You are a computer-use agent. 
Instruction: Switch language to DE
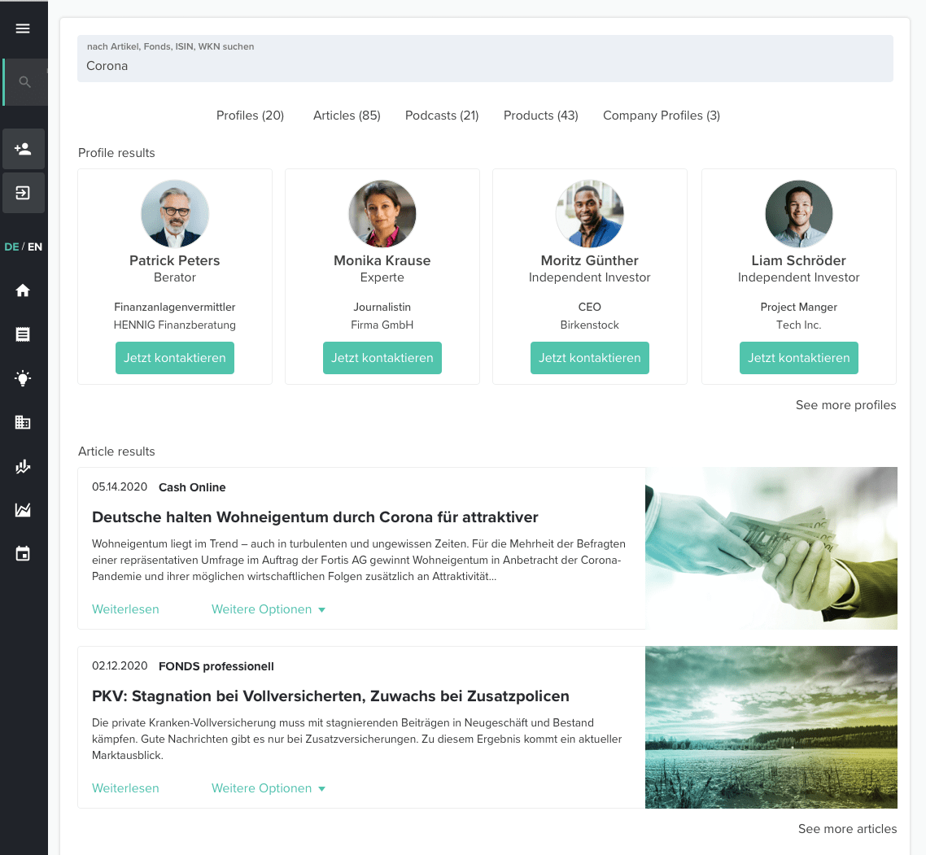(x=11, y=246)
